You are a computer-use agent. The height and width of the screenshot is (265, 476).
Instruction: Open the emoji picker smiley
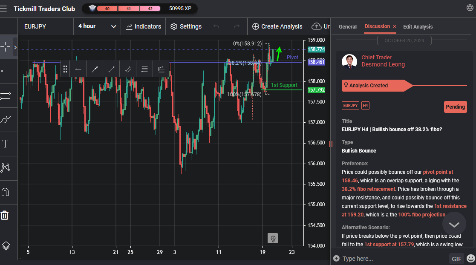471,258
